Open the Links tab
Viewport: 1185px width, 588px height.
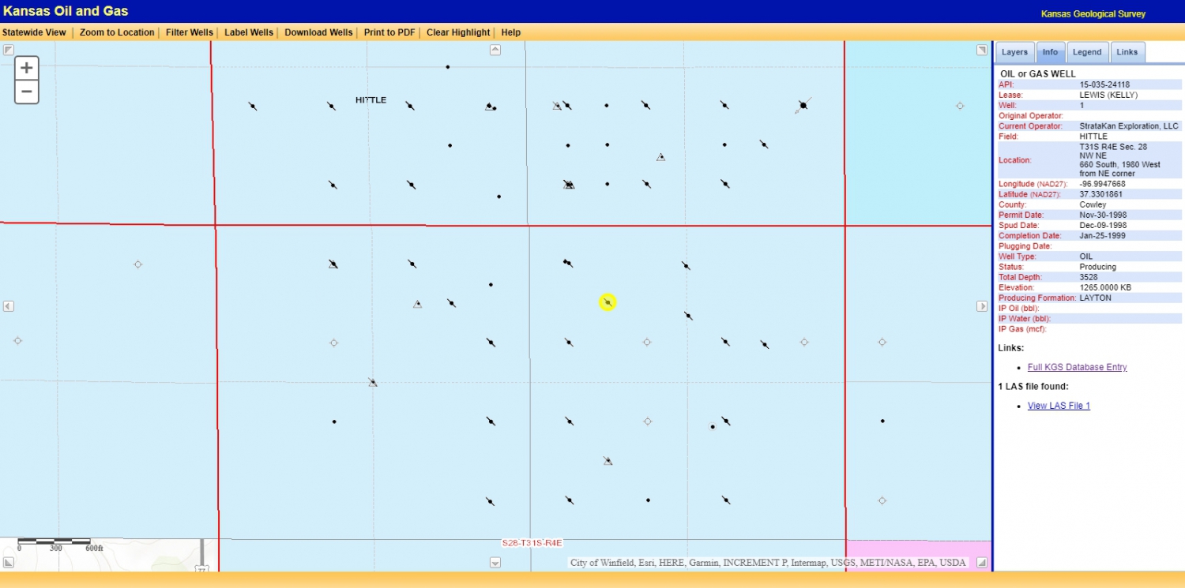click(x=1127, y=52)
